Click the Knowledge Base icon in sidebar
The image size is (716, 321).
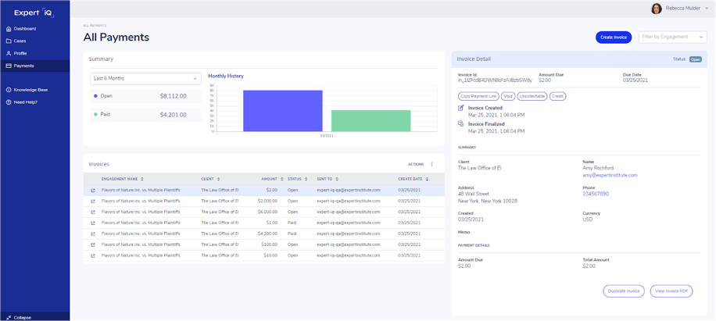[9, 90]
